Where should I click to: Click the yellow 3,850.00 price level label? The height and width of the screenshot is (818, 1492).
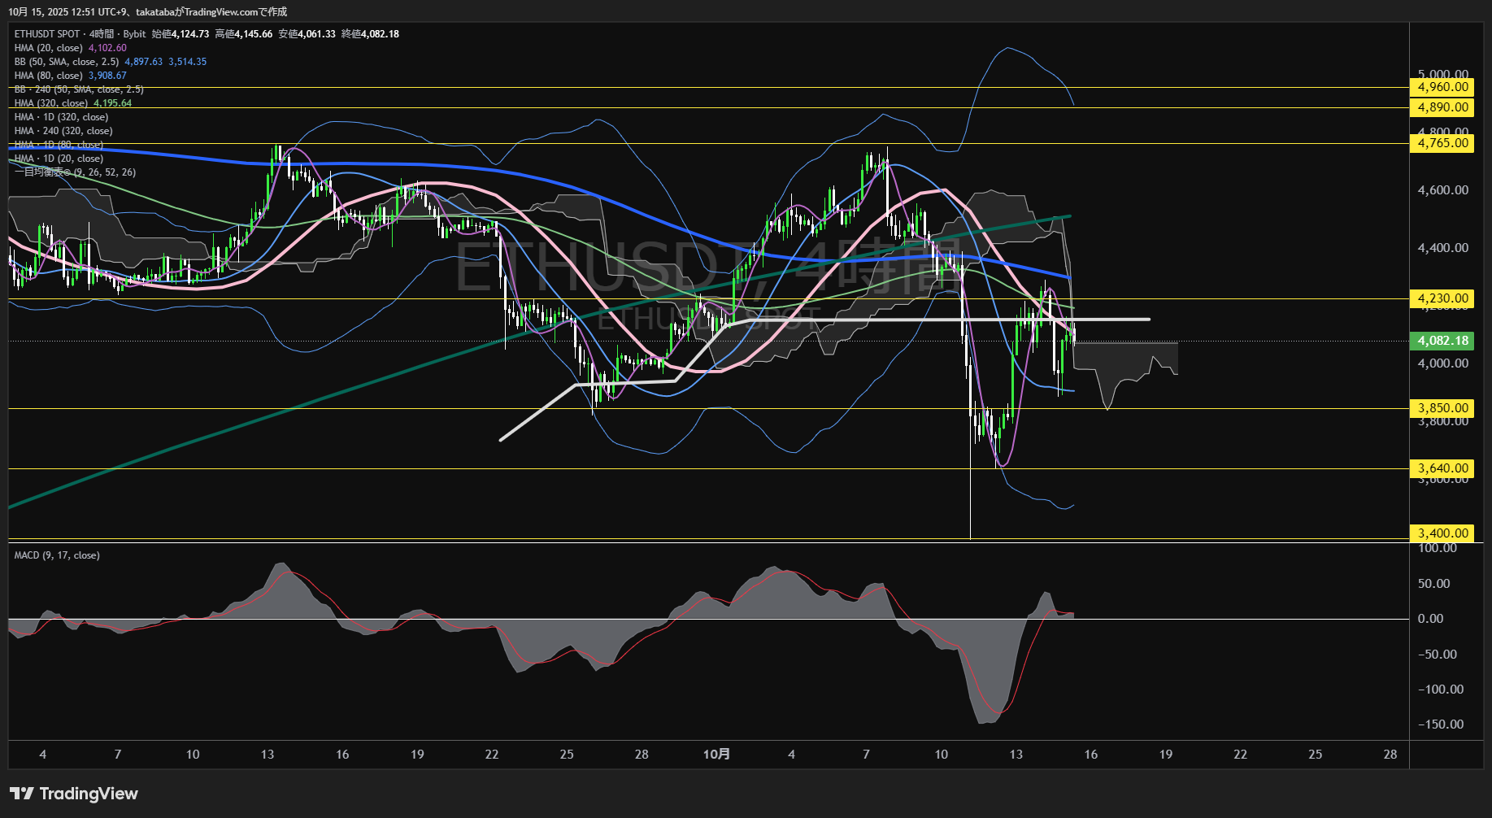click(x=1442, y=408)
